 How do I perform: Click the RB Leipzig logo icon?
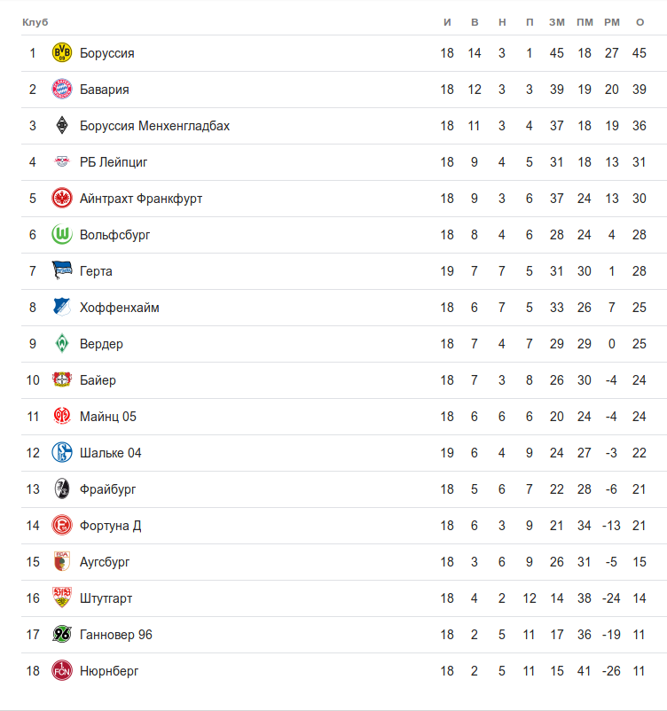click(62, 162)
